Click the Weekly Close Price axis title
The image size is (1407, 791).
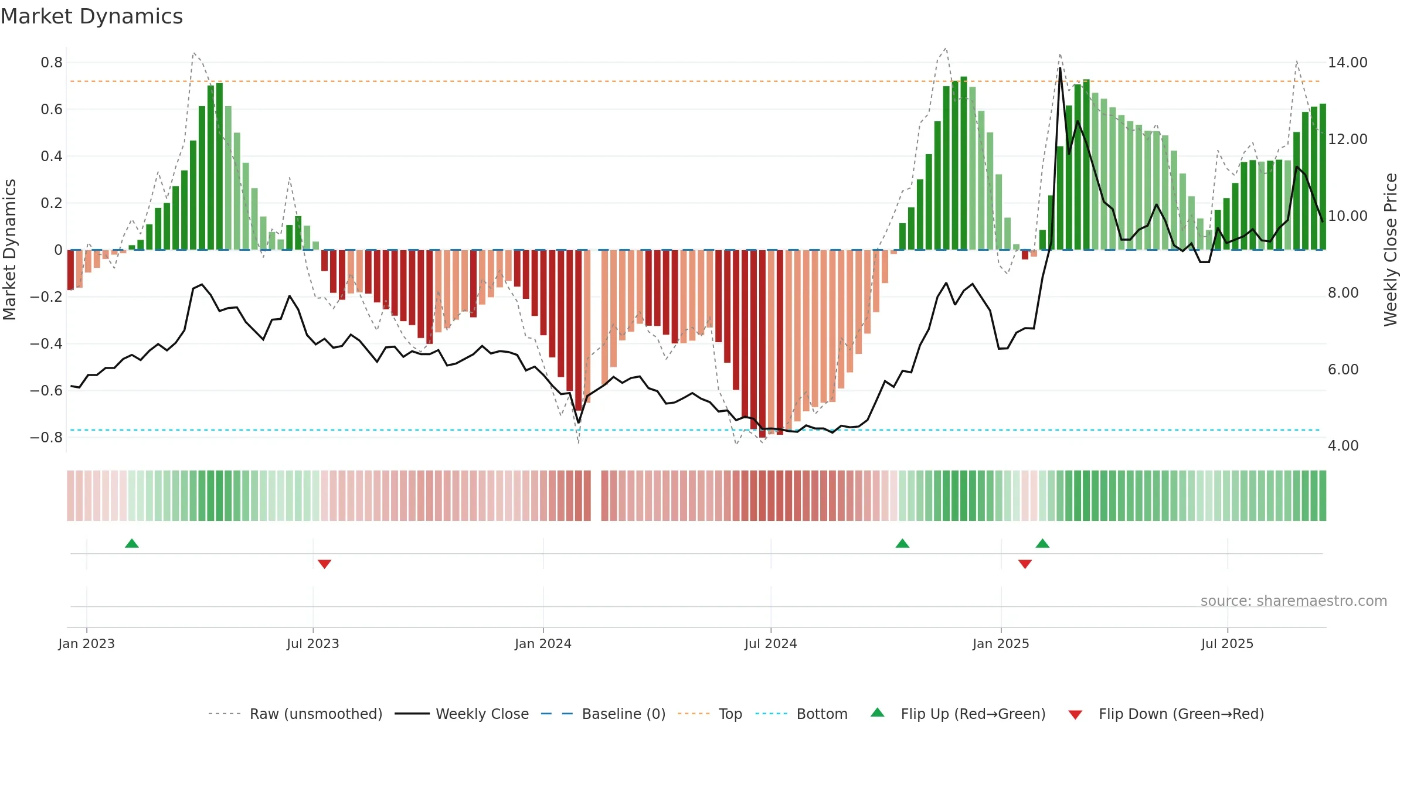pyautogui.click(x=1391, y=250)
